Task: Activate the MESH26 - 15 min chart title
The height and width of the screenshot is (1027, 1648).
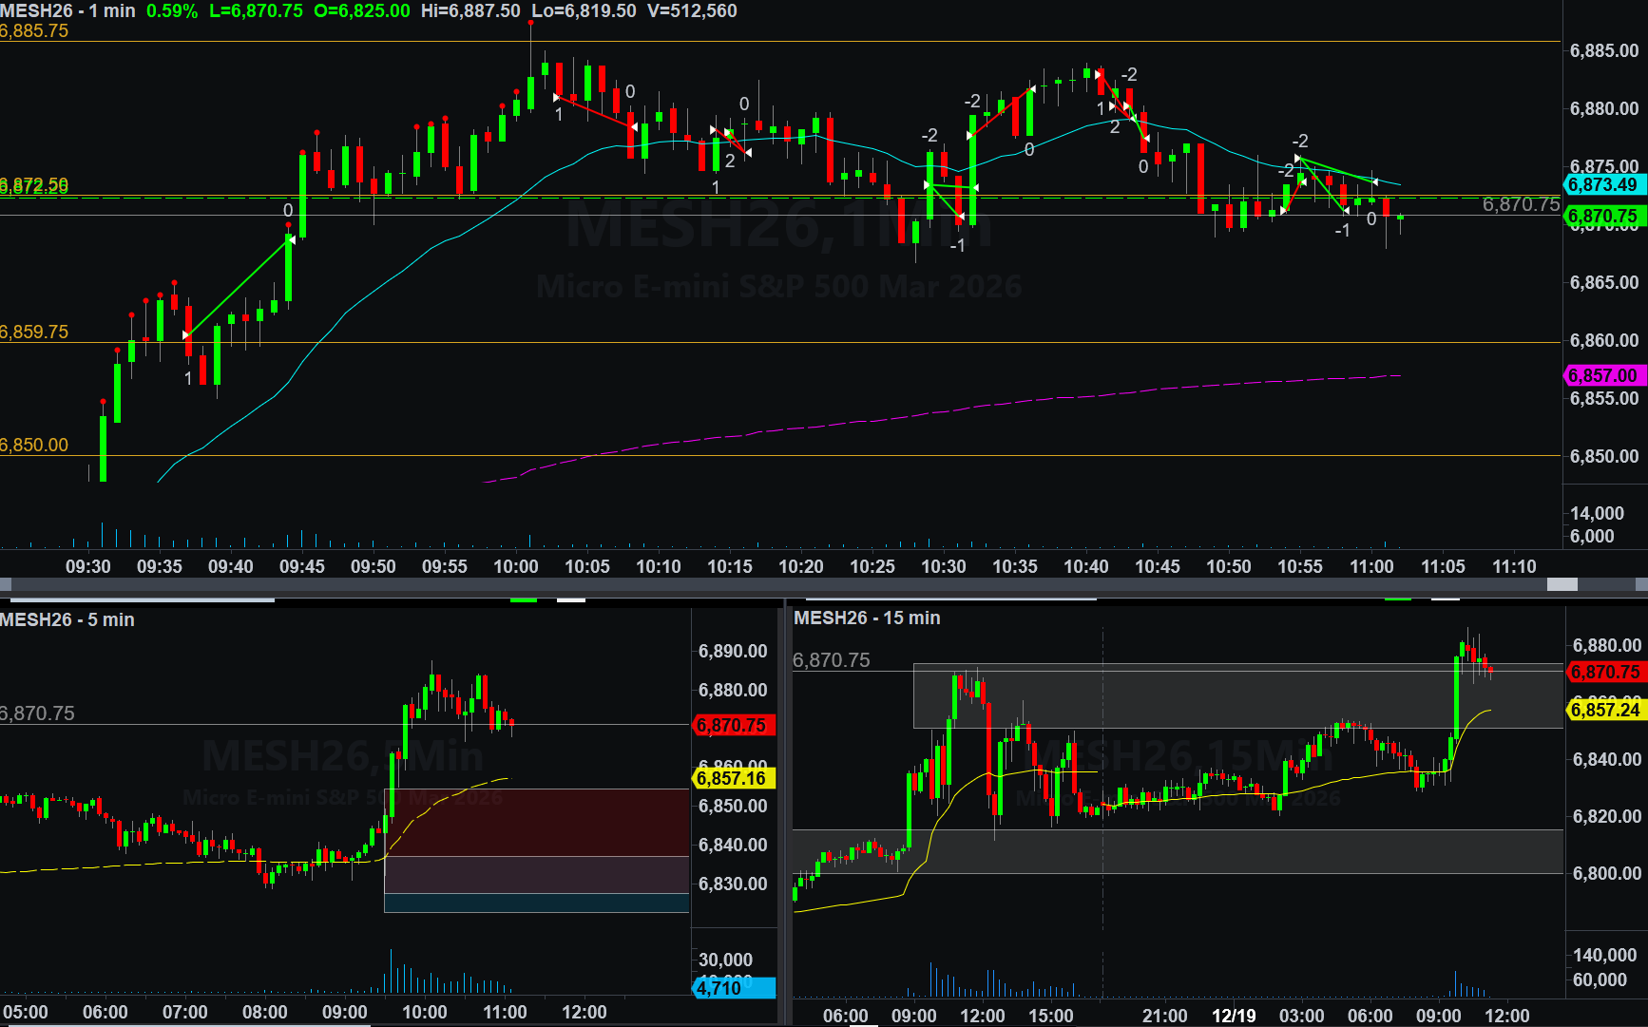Action: [867, 618]
